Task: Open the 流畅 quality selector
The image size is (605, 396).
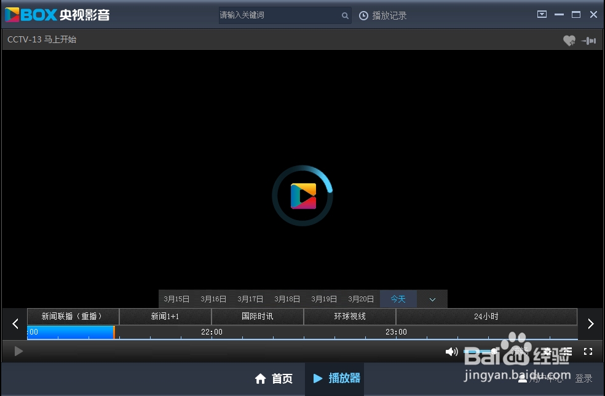Action: tap(520, 351)
